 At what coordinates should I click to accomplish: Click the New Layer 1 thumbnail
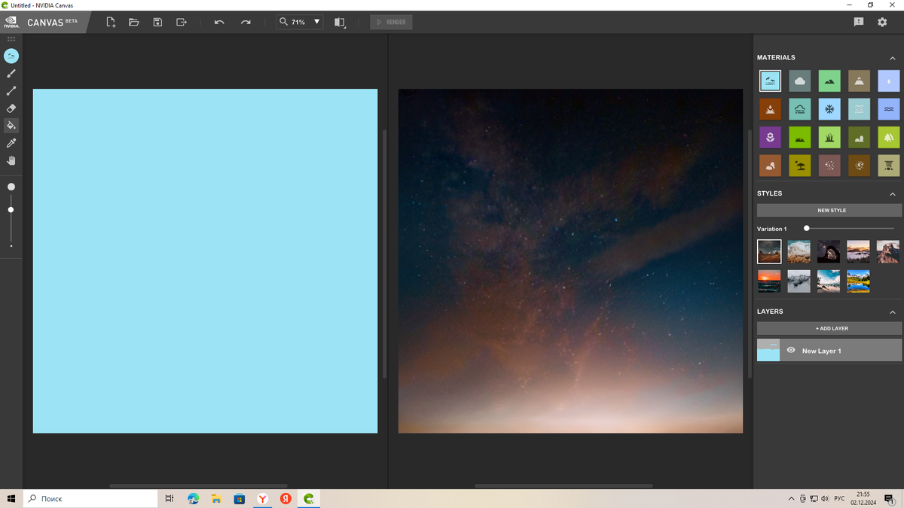[x=768, y=350]
